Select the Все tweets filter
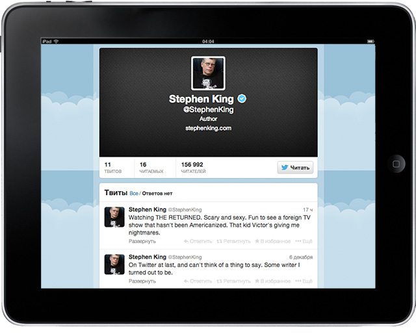Viewport: 416px width, 336px height. coord(134,193)
